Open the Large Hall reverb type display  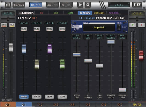click(x=99, y=27)
